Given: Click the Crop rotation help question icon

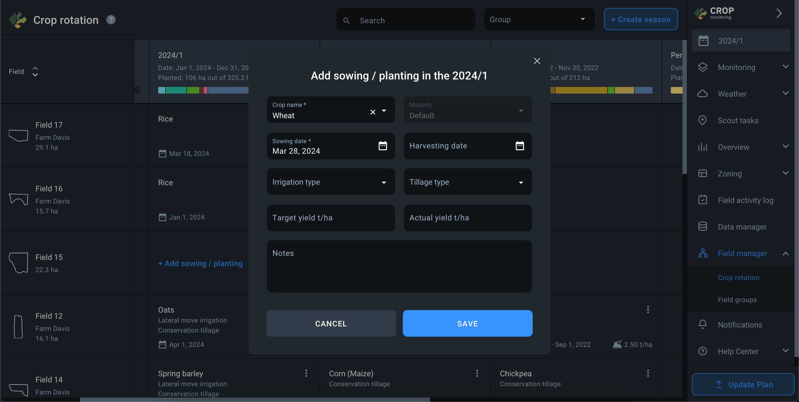Looking at the screenshot, I should 111,20.
